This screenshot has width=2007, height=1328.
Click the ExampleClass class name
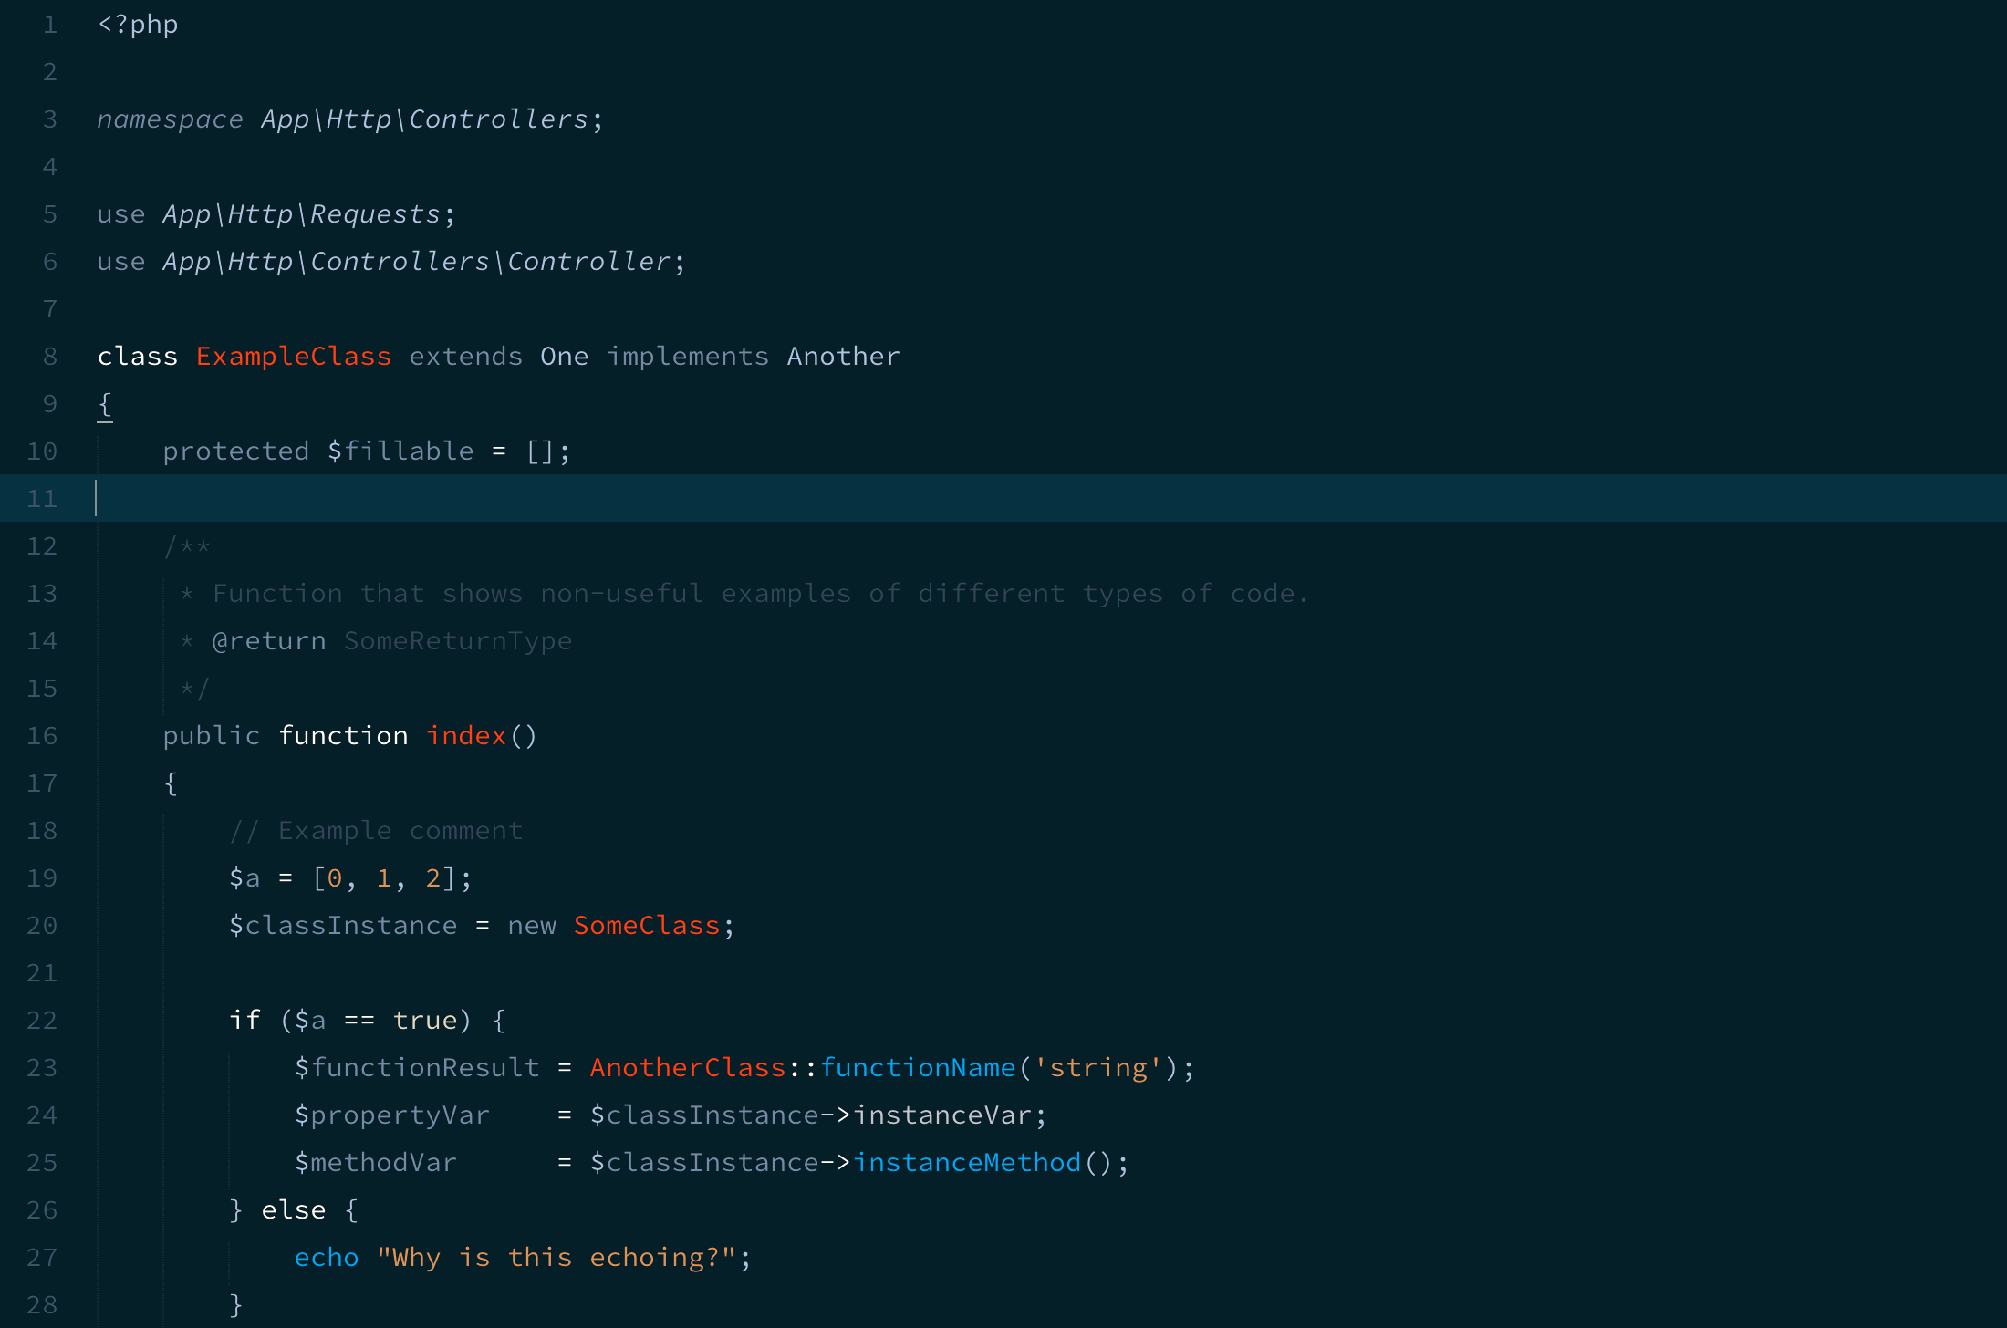(x=294, y=357)
